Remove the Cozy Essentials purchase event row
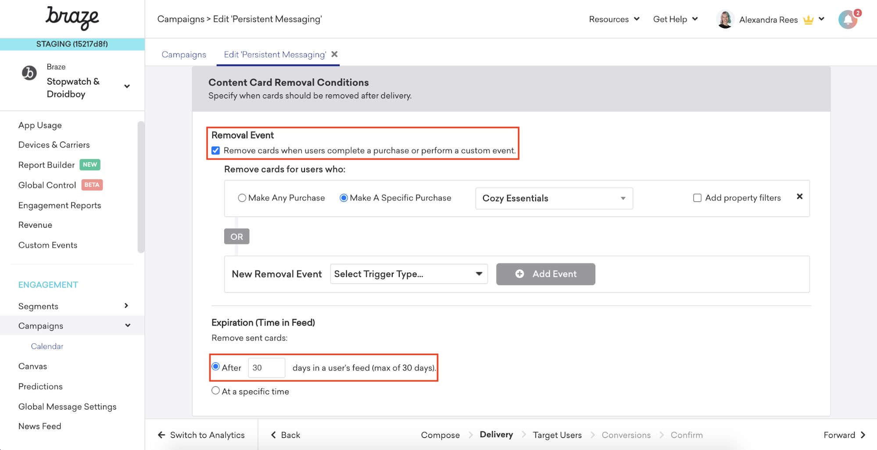Viewport: 877px width, 450px height. coord(799,196)
